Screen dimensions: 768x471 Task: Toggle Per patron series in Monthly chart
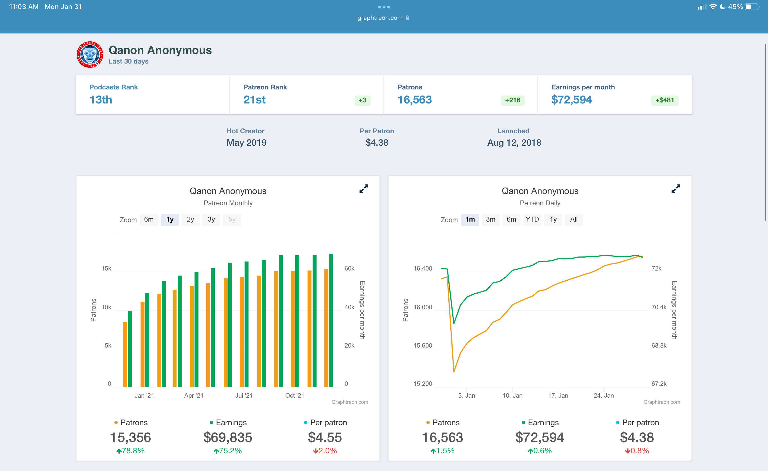pos(325,422)
